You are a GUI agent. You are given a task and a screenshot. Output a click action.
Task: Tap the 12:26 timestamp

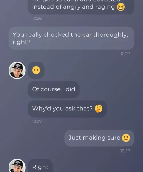(37, 19)
